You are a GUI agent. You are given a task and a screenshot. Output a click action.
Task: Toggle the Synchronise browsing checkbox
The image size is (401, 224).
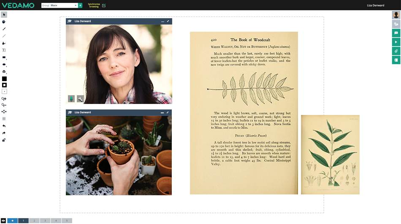pyautogui.click(x=104, y=5)
